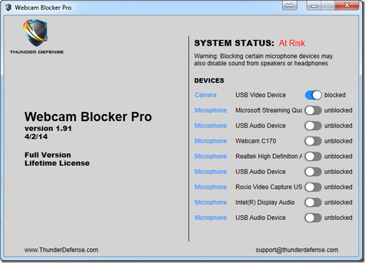Block the Webcam C170 microphone
Viewport: 365px width, 263px height.
313,141
